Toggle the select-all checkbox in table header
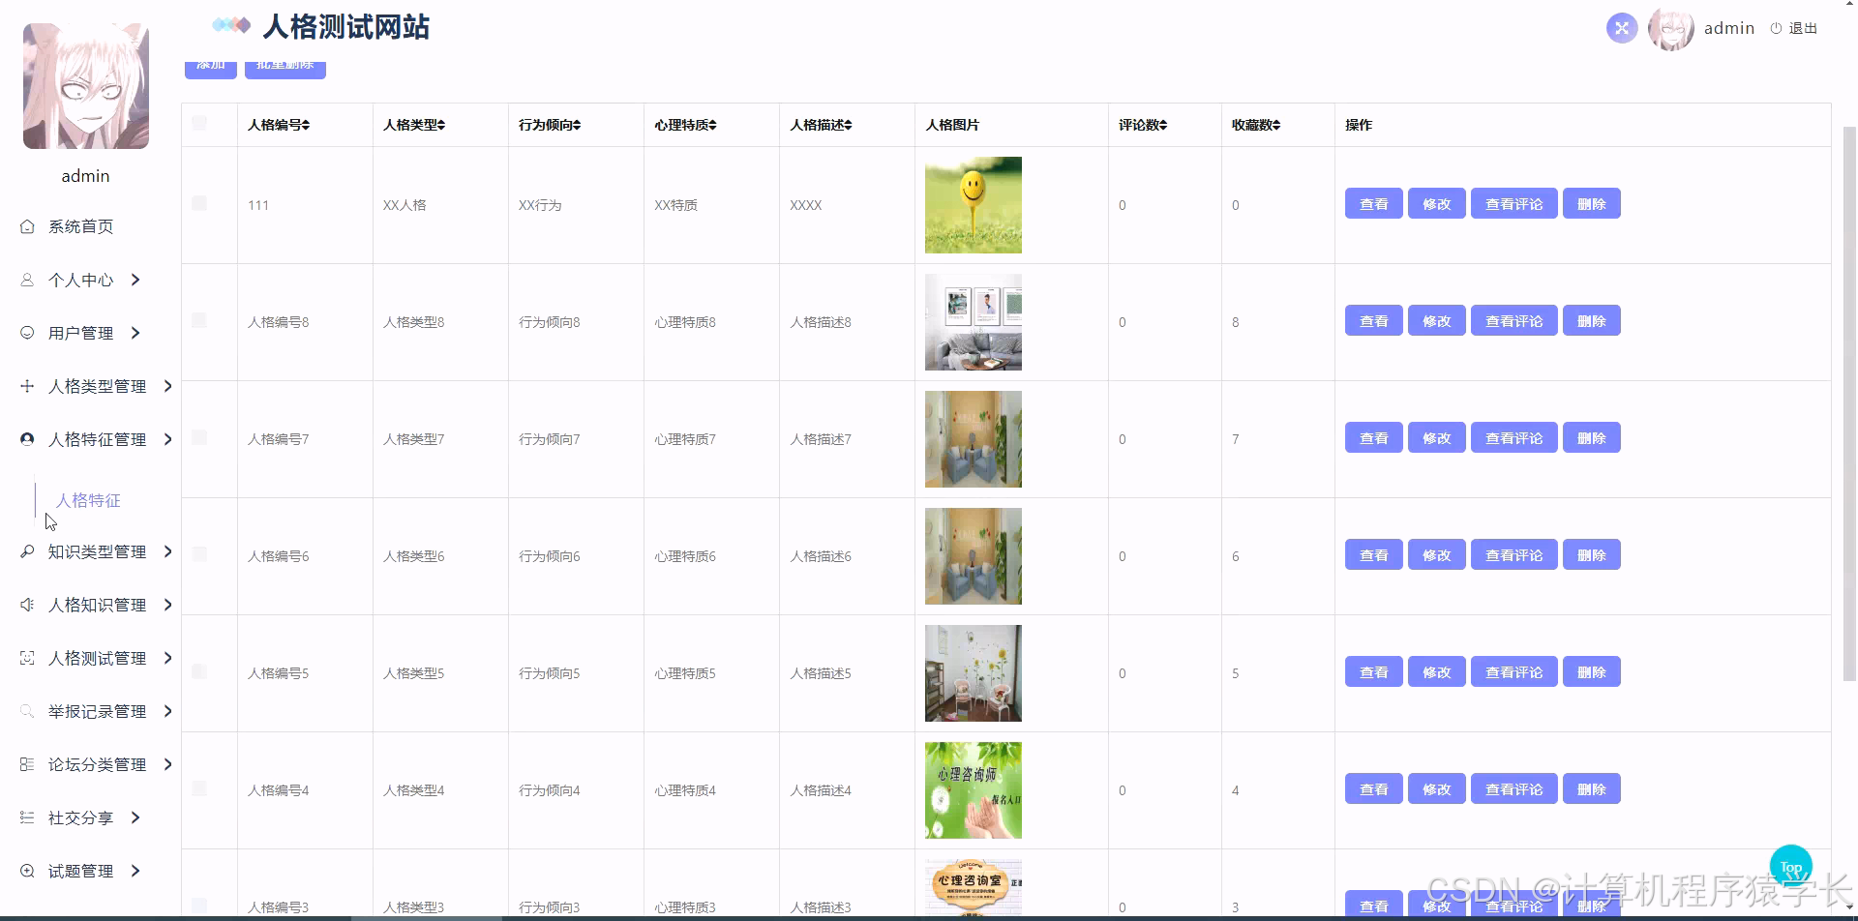Viewport: 1858px width, 921px height. click(199, 123)
